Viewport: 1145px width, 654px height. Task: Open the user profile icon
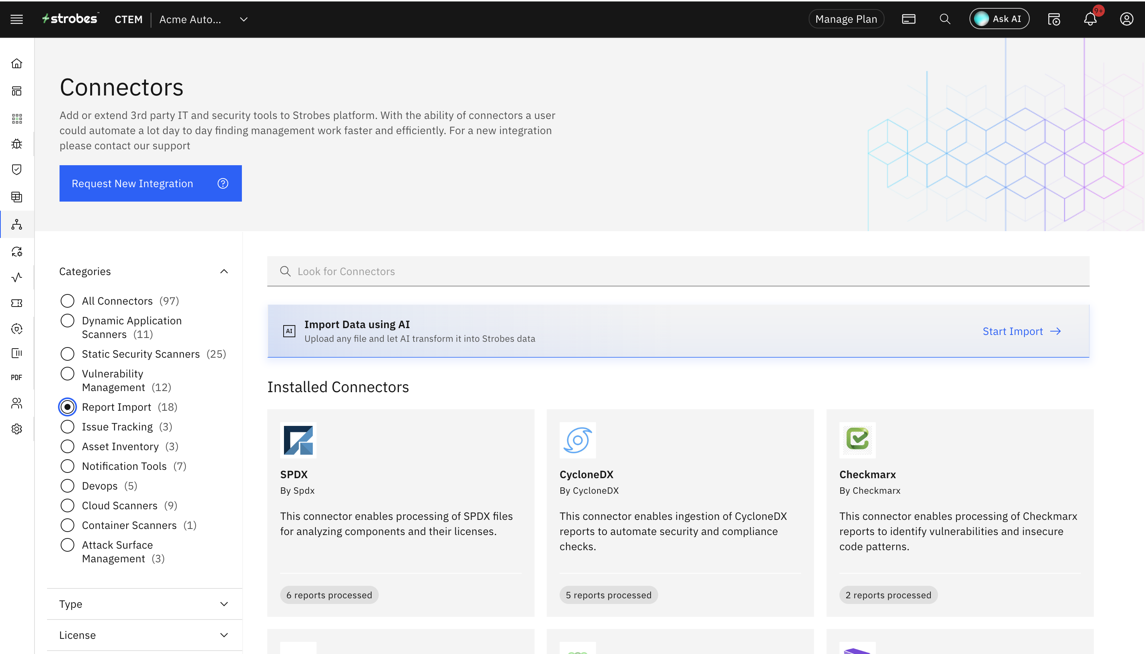point(1126,19)
